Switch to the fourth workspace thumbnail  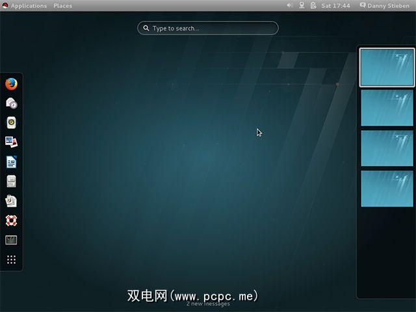coord(387,188)
